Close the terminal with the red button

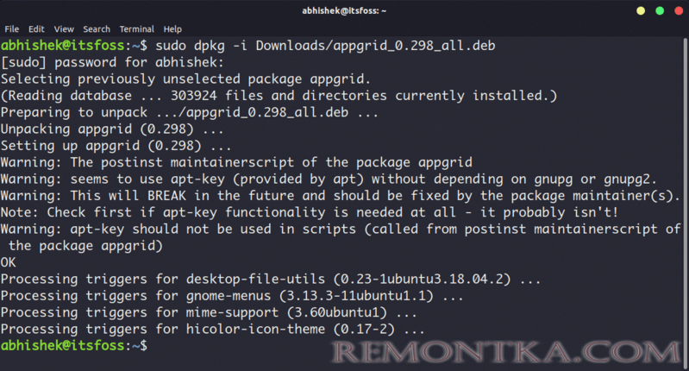[679, 10]
